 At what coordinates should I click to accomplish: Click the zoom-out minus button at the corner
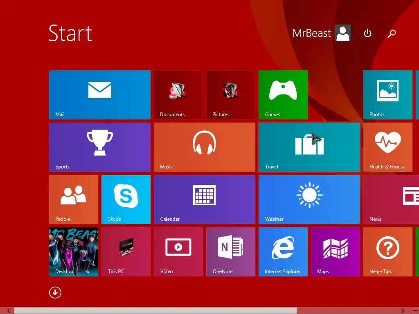(415, 311)
